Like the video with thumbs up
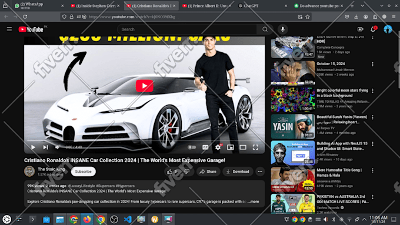 click(x=172, y=172)
